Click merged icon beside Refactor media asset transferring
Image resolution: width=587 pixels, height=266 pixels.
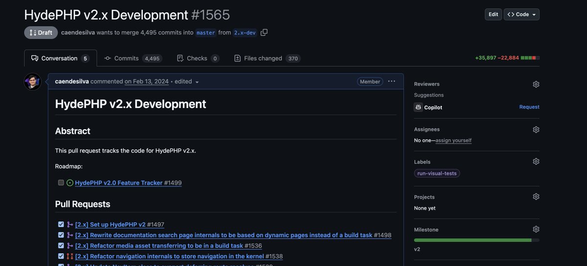coord(70,245)
